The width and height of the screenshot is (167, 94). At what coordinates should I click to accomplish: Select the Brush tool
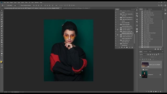2,28
